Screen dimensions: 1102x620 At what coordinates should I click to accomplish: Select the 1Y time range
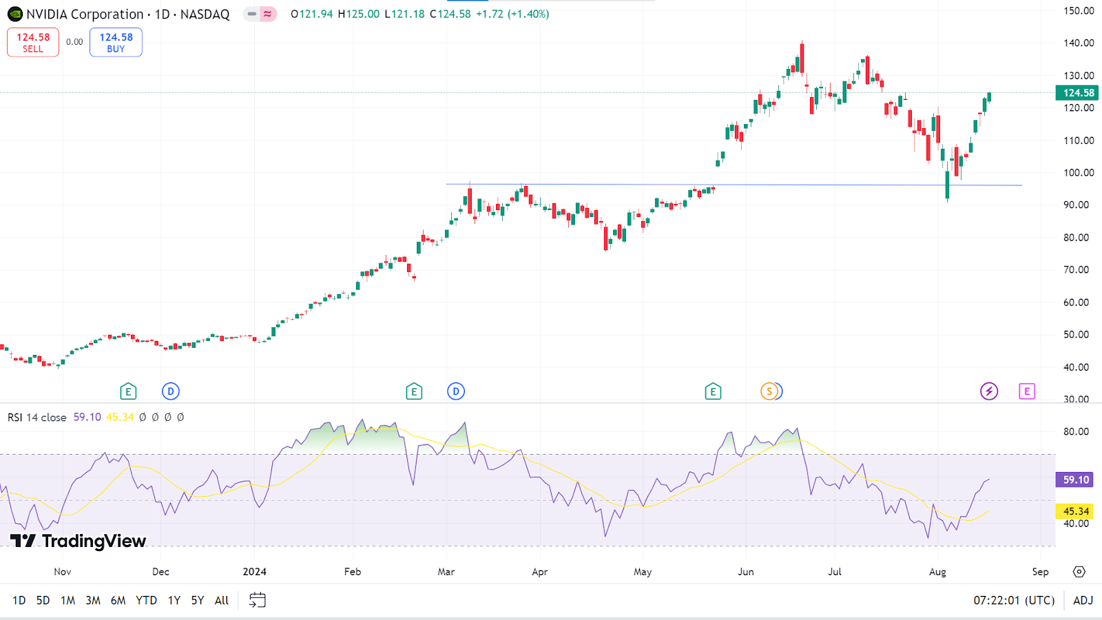coord(174,600)
